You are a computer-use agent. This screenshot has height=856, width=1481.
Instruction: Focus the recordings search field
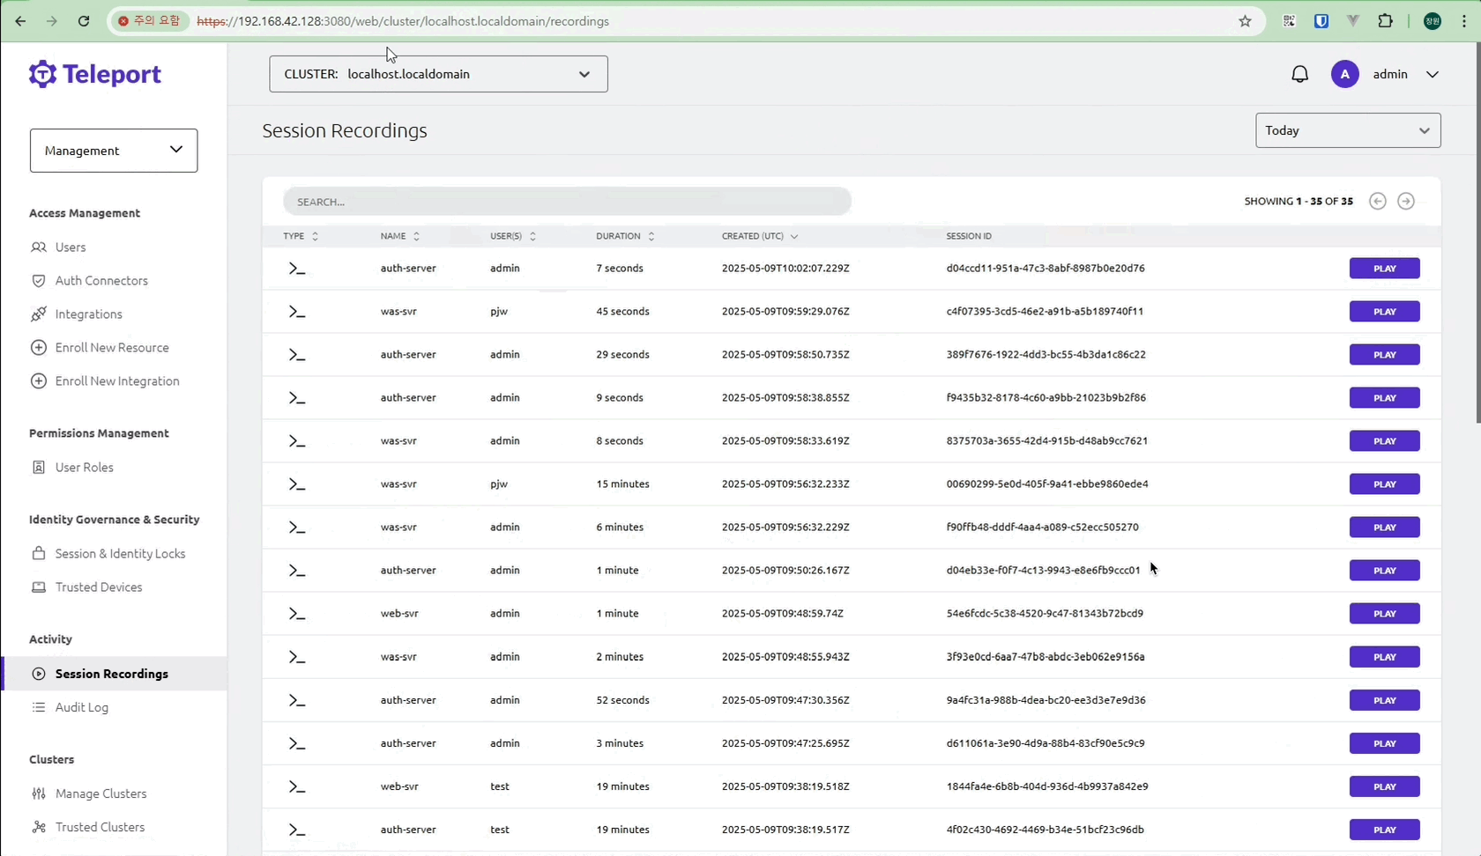tap(567, 202)
